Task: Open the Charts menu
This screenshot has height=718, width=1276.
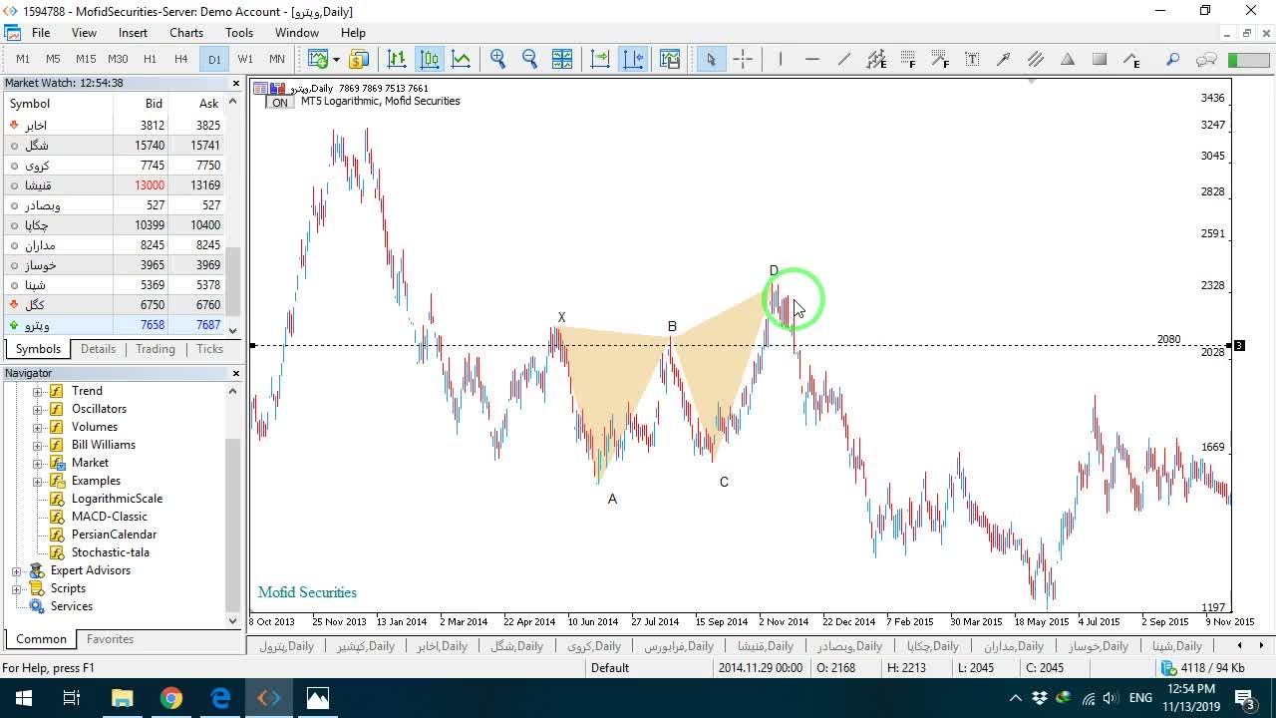Action: [186, 33]
